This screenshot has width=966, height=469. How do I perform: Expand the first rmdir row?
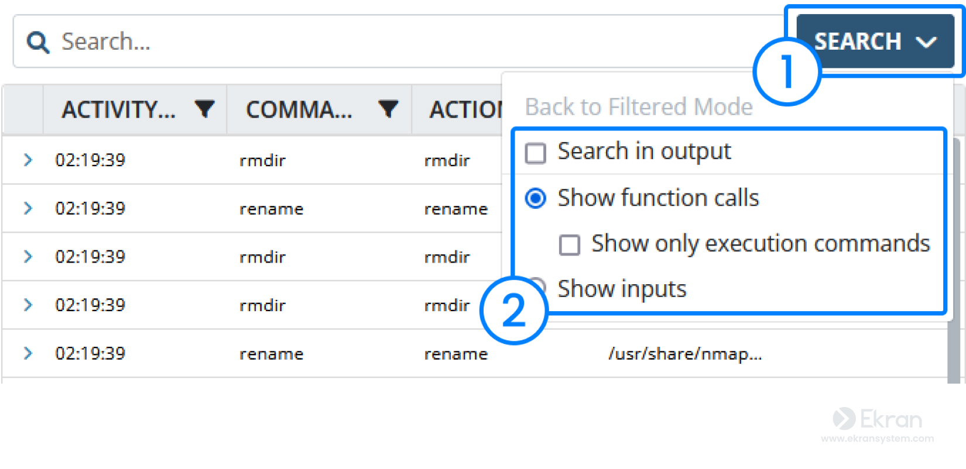(x=28, y=160)
